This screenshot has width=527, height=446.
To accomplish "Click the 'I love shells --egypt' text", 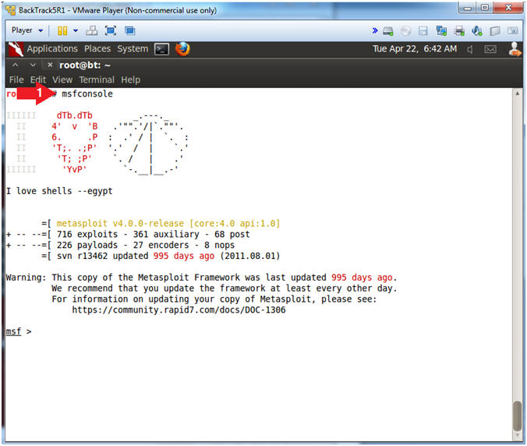I will point(59,191).
